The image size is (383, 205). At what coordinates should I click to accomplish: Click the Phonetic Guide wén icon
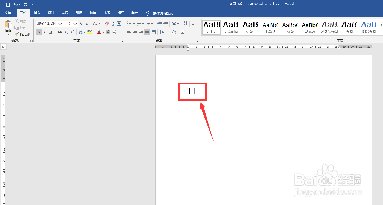click(x=113, y=24)
